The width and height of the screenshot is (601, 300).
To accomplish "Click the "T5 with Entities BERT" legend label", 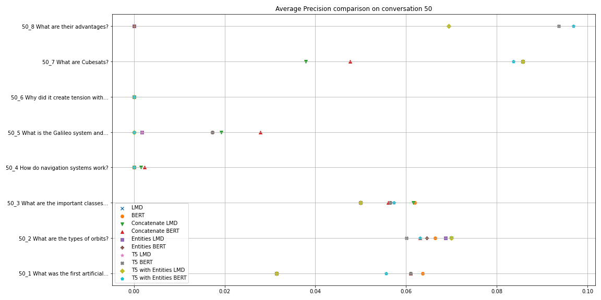I will pyautogui.click(x=159, y=278).
